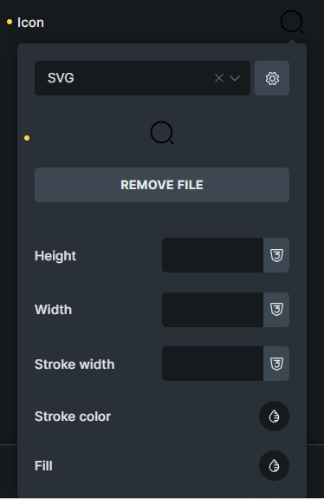Screen dimensions: 324x499
Task: Click the REMOVE FILE button
Action: point(162,185)
